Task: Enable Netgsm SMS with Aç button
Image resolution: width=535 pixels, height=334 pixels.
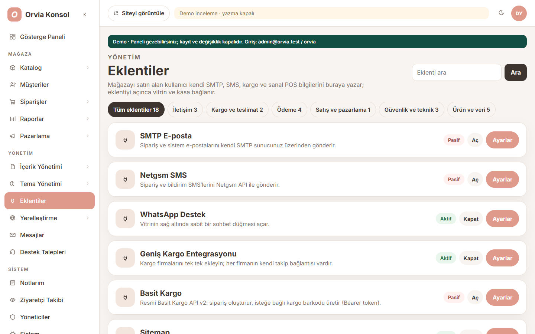Action: 475,180
